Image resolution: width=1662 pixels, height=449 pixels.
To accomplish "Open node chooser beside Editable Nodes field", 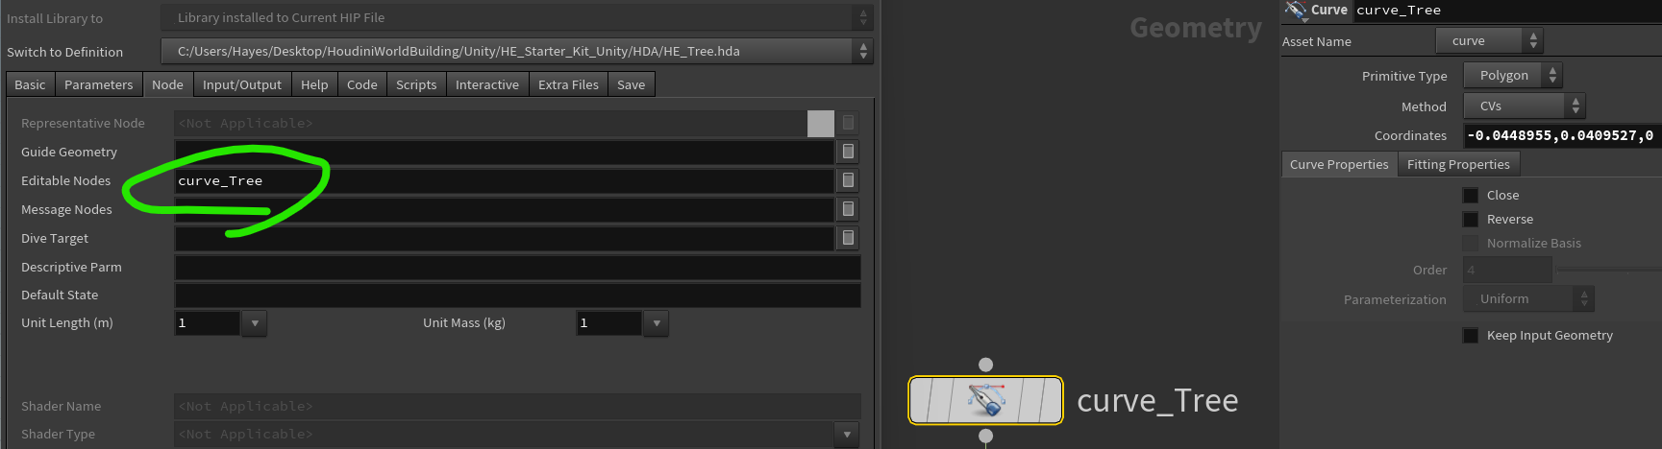I will tap(848, 180).
